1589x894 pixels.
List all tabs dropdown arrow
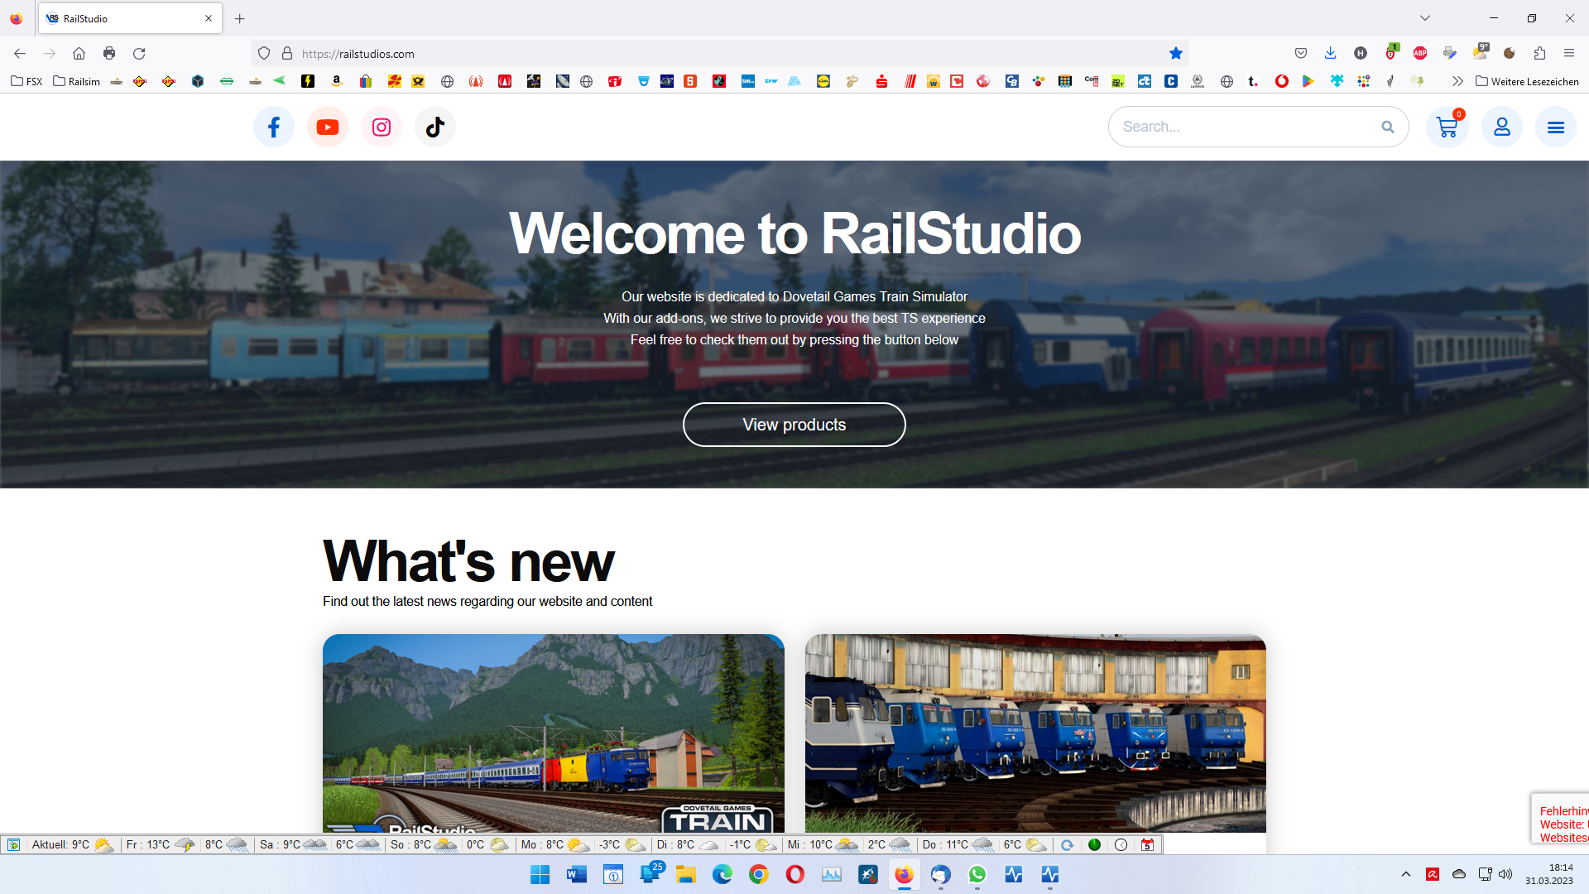pyautogui.click(x=1424, y=18)
